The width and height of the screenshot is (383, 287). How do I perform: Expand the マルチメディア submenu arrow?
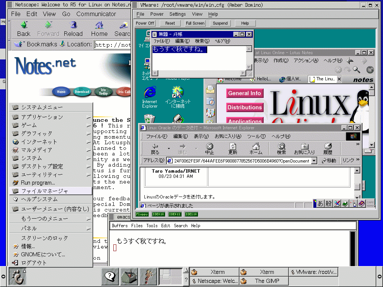[x=88, y=150]
